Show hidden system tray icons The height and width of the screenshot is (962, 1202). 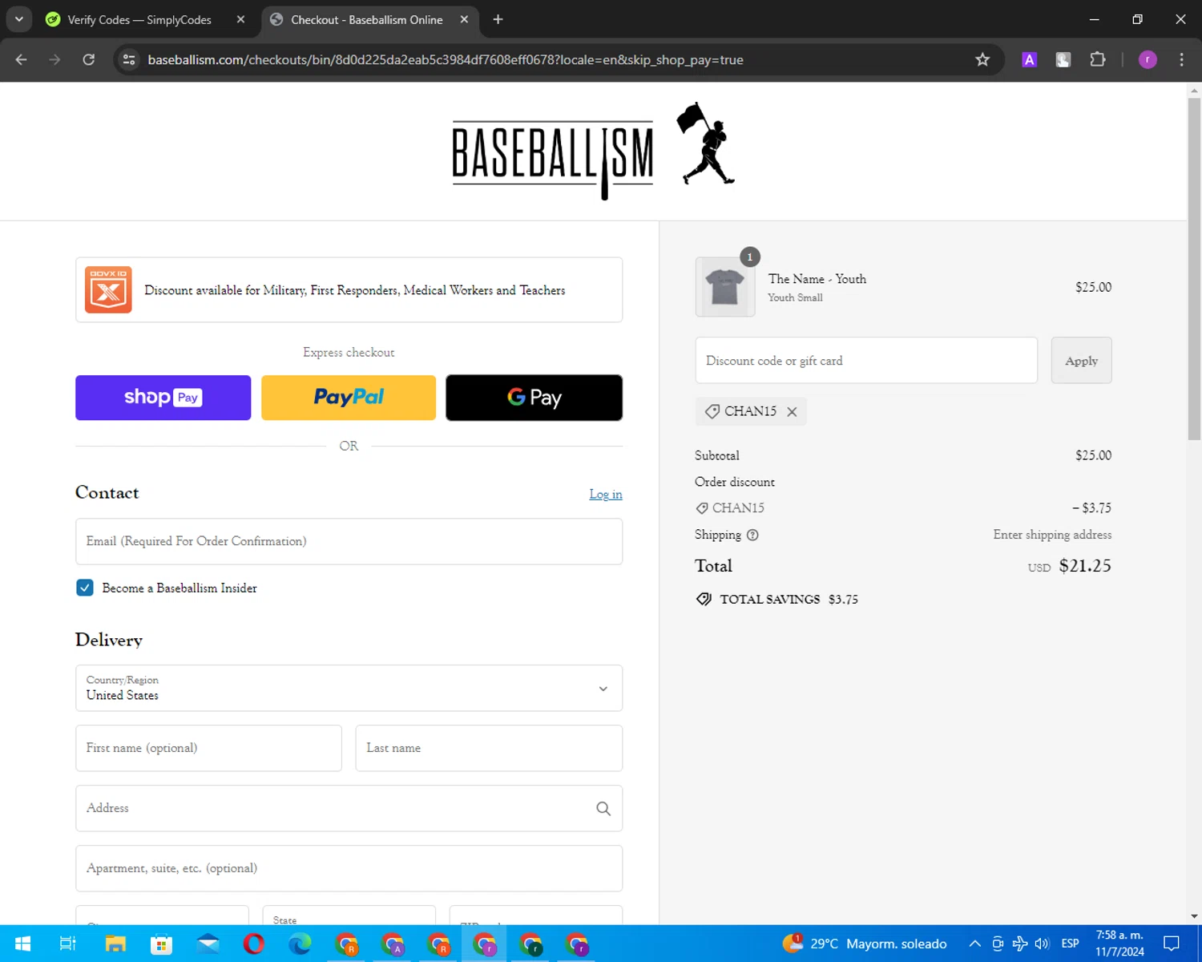coord(974,944)
